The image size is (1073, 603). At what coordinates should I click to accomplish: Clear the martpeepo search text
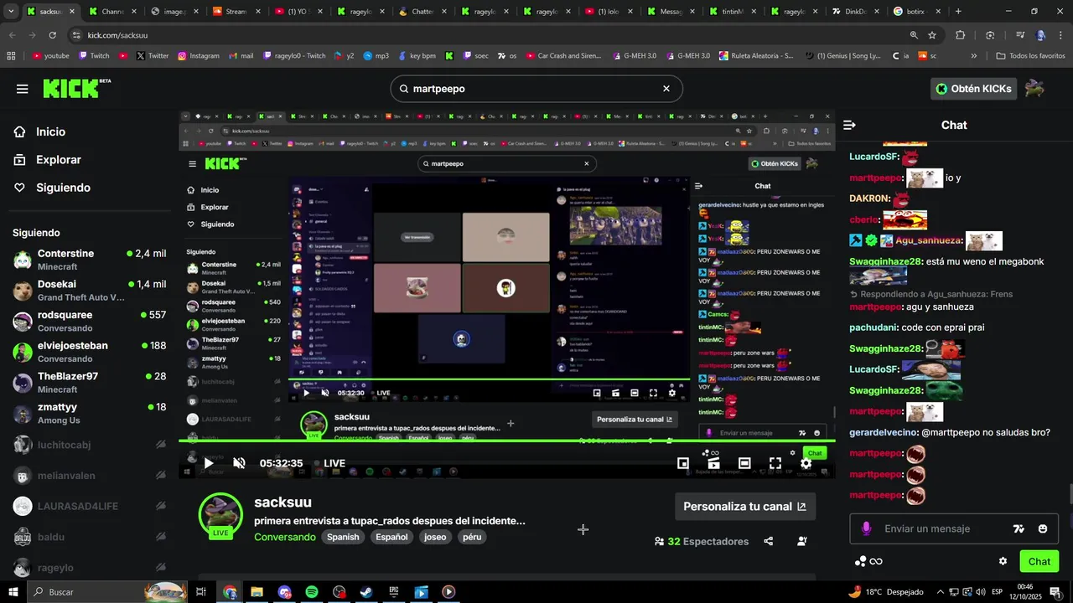pyautogui.click(x=666, y=89)
